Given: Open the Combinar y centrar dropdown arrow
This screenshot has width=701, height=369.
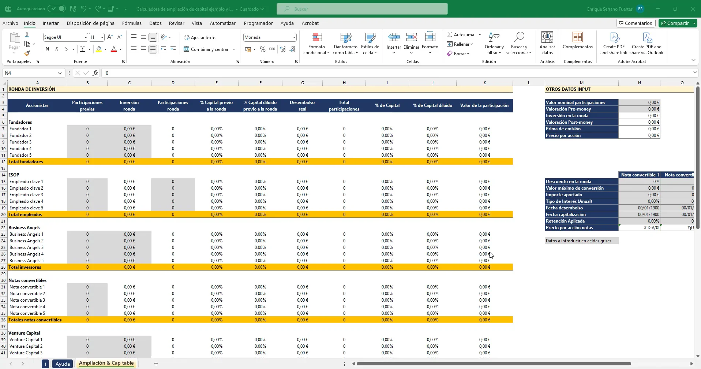Looking at the screenshot, I should [x=233, y=49].
